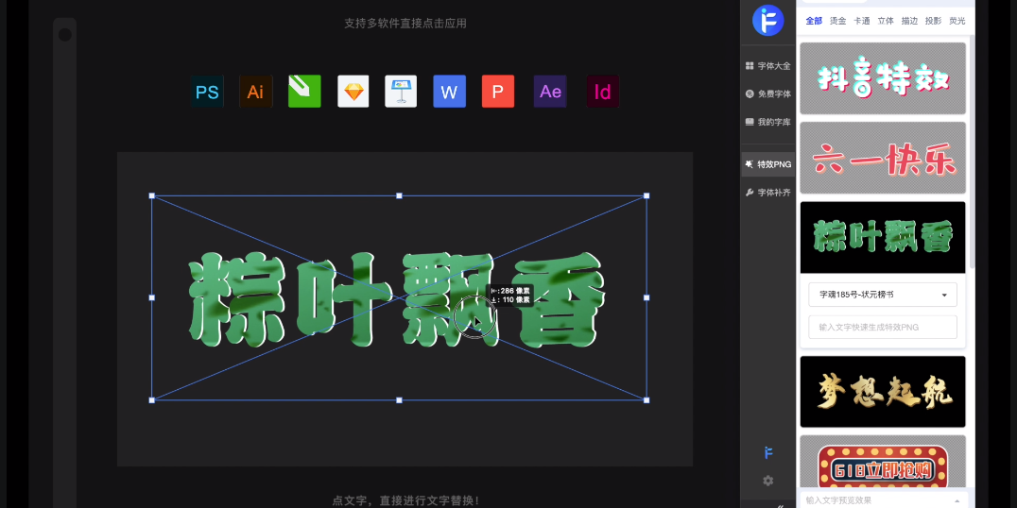Image resolution: width=1017 pixels, height=508 pixels.
Task: Go to 我的字库 in the sidebar
Action: 767,122
